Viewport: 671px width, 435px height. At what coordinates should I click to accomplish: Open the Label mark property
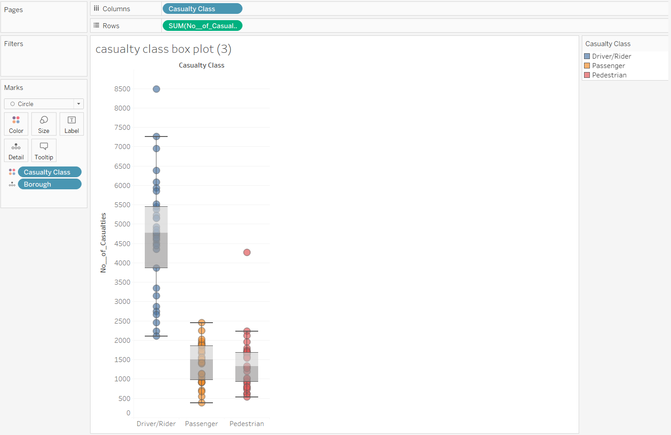pyautogui.click(x=71, y=124)
